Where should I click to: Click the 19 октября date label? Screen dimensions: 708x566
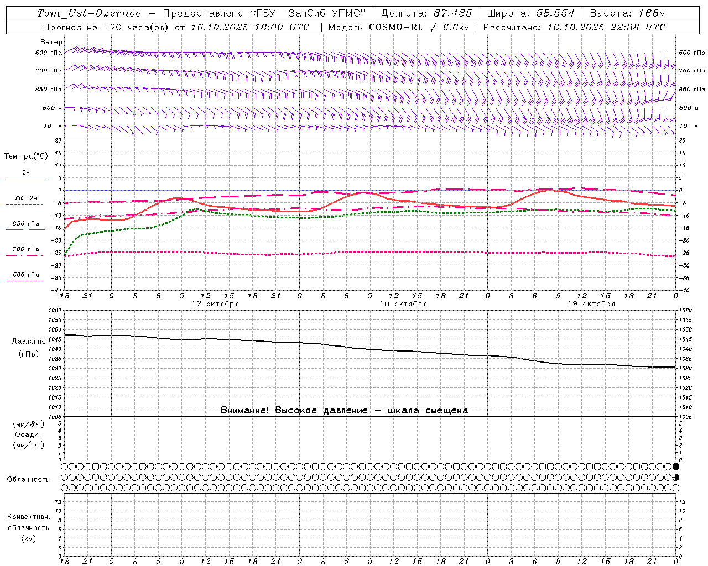click(591, 304)
